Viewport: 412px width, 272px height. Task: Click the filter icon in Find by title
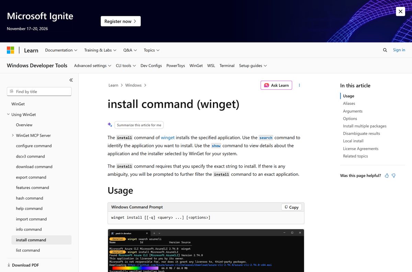12,91
